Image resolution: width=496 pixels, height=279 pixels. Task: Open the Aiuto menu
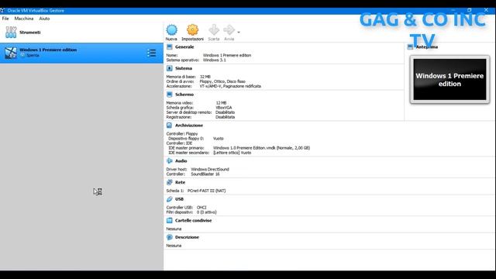44,19
